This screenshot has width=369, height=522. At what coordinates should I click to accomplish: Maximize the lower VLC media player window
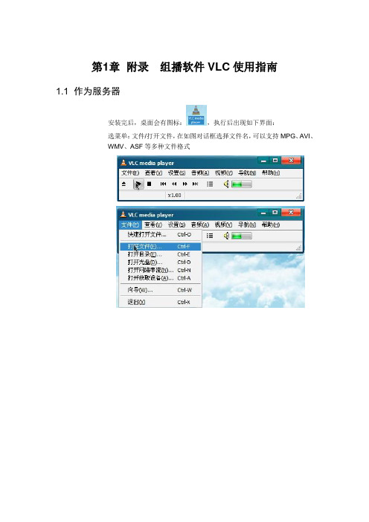(x=275, y=212)
